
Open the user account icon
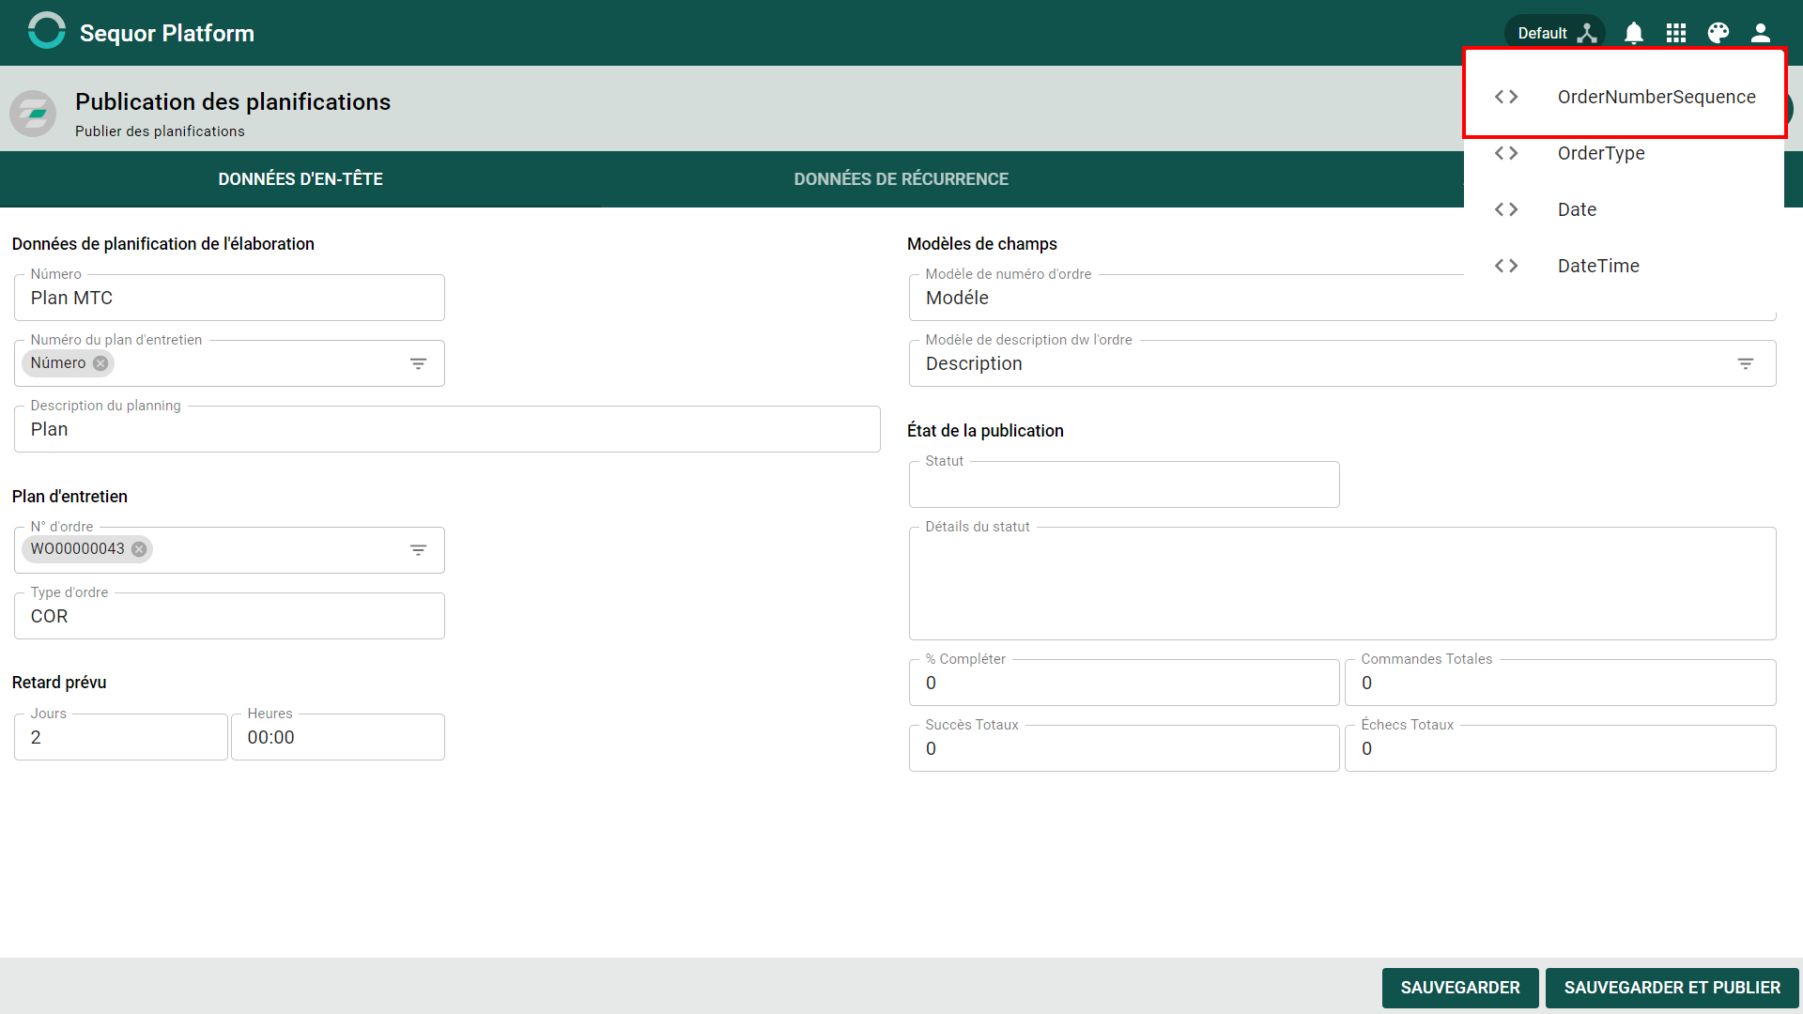tap(1761, 33)
